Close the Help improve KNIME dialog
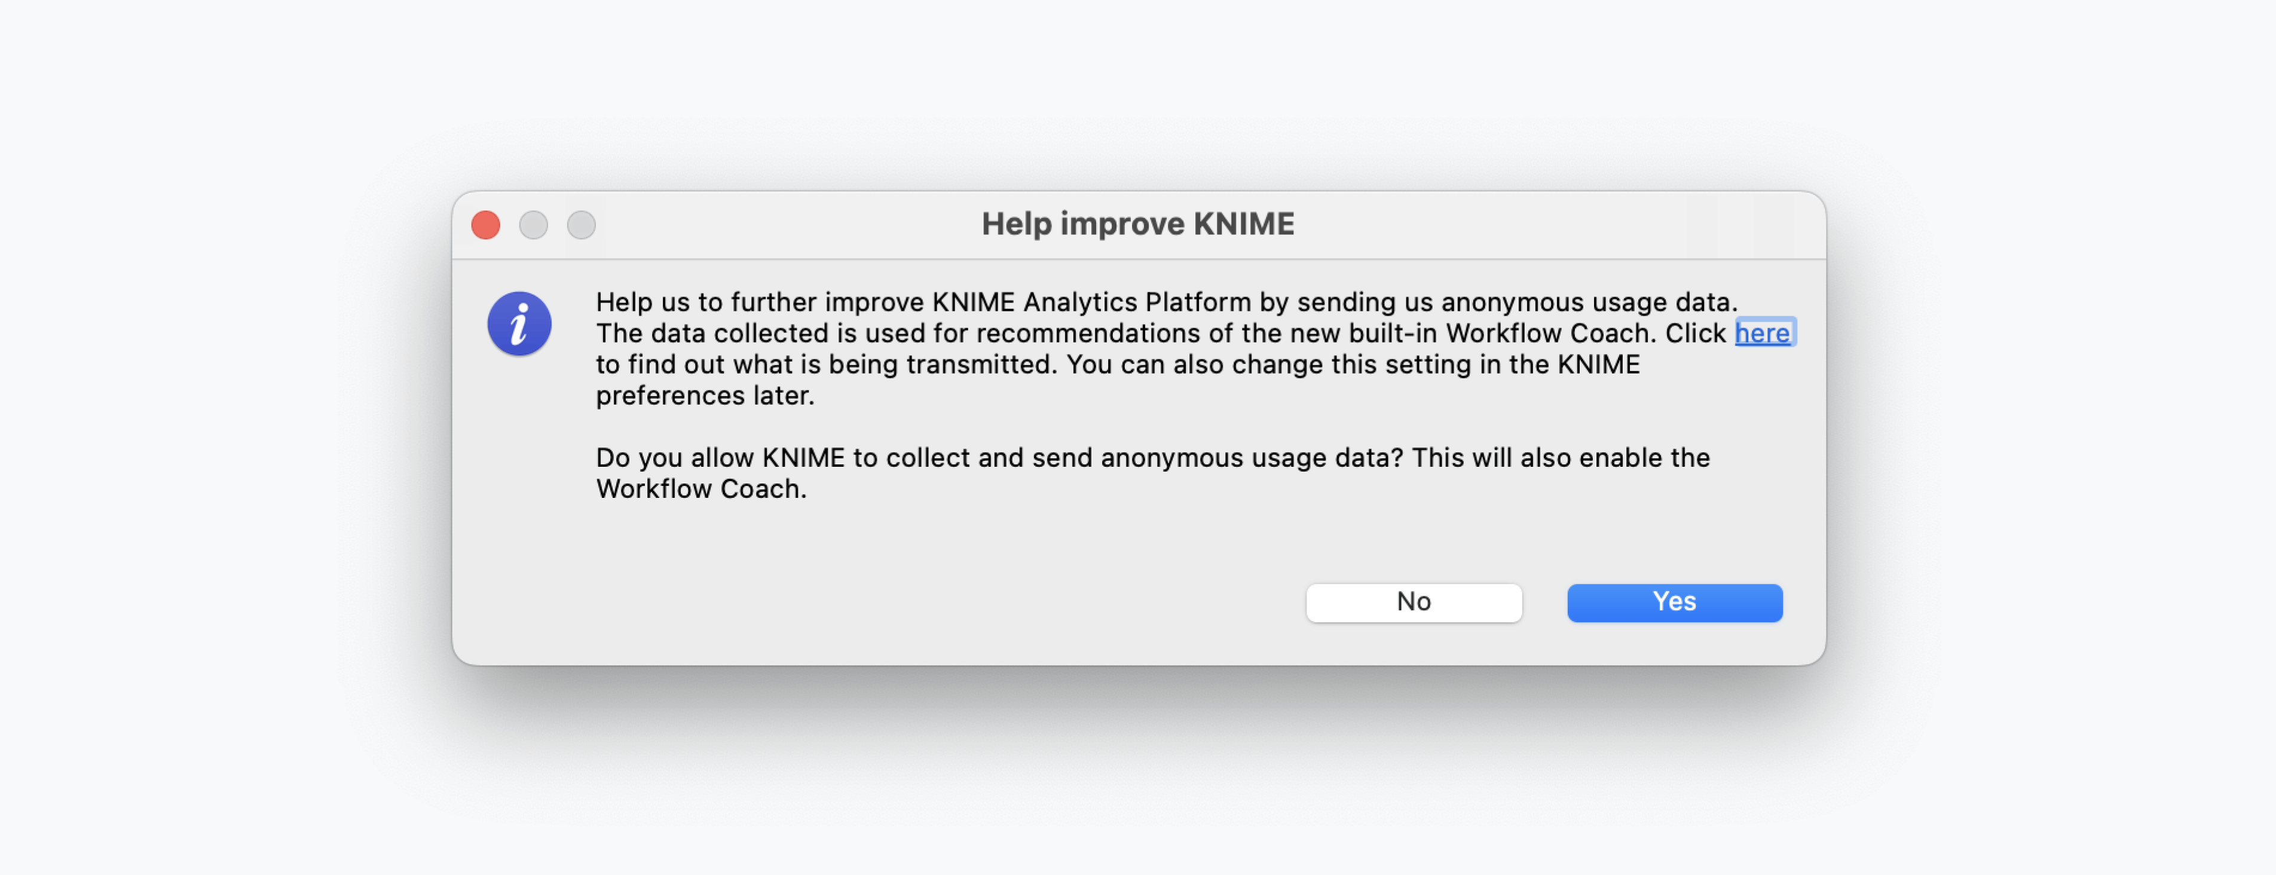 486,225
